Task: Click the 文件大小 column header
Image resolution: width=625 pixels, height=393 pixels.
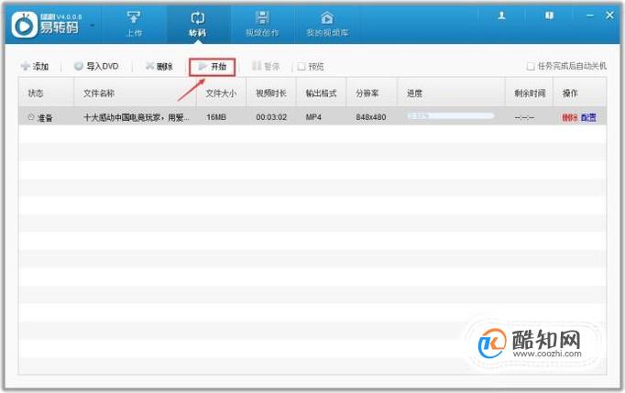Action: click(221, 93)
